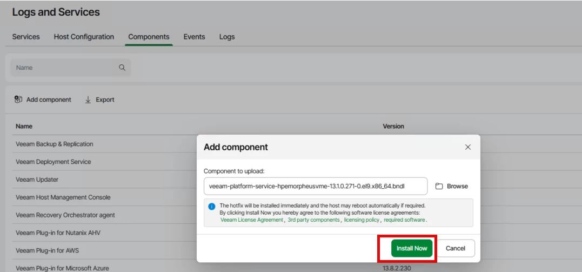Open the licensing policy link
The width and height of the screenshot is (582, 272).
[362, 220]
